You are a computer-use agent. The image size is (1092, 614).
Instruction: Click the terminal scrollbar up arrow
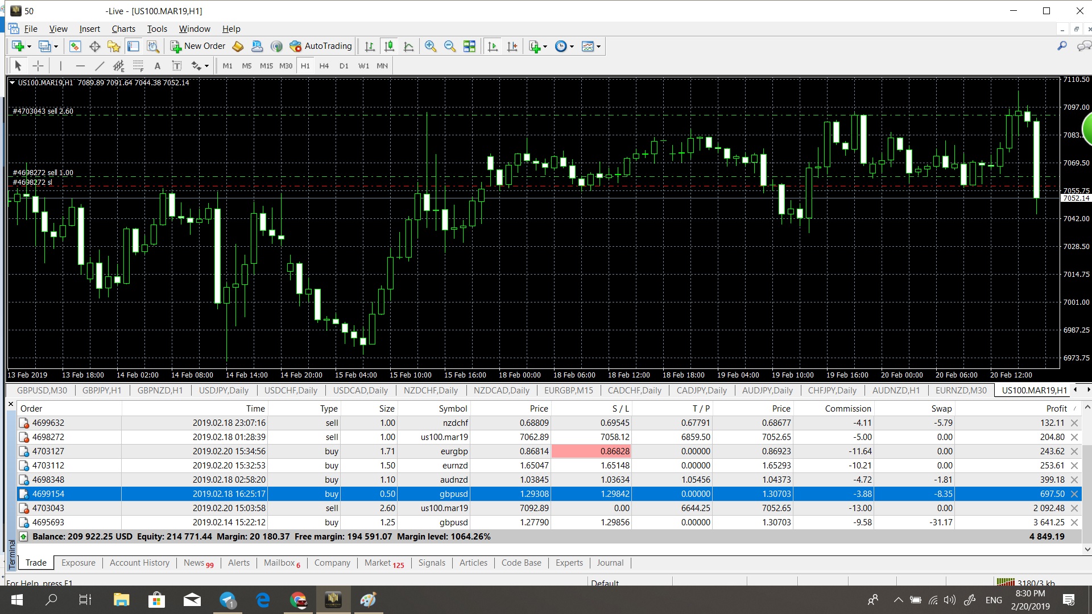pos(1087,407)
